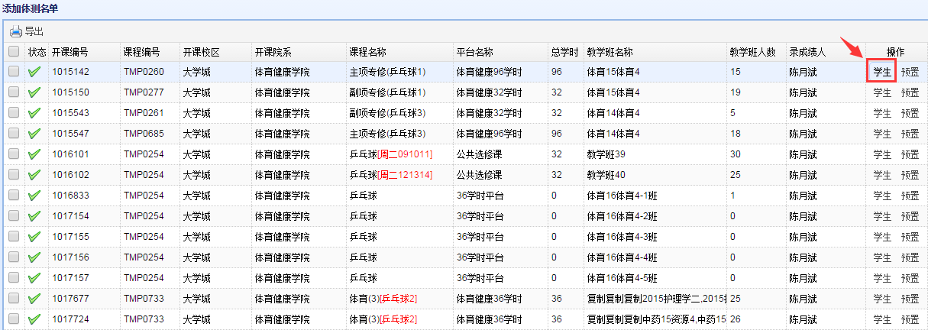The height and width of the screenshot is (330, 928).
Task: Click 教学班人数 column header
Action: click(752, 52)
